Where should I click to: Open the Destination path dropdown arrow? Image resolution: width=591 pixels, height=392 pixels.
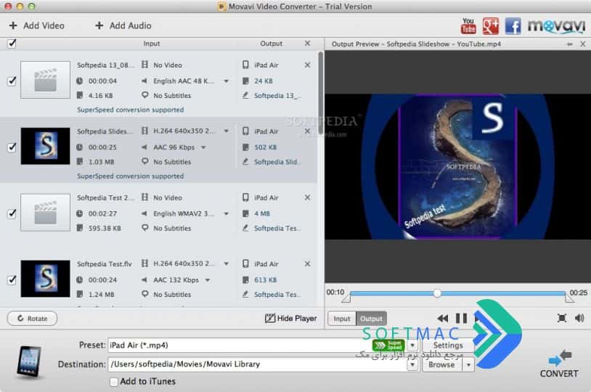tap(412, 364)
